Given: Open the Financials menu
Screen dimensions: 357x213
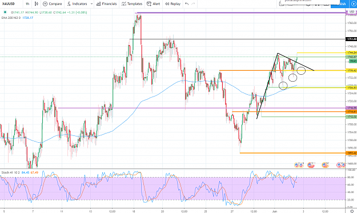Looking at the screenshot, I should pyautogui.click(x=107, y=4).
